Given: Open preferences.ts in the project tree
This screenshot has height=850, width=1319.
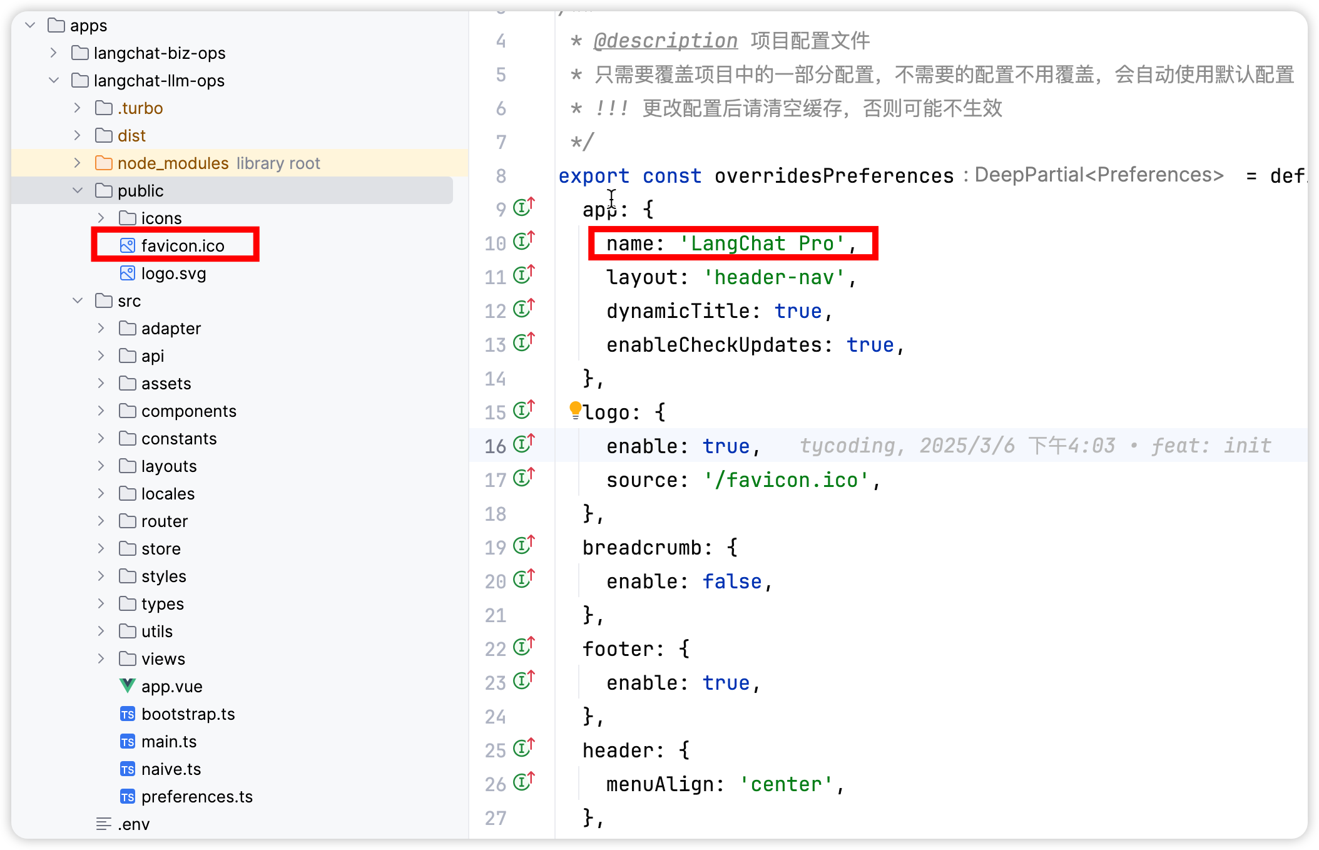Looking at the screenshot, I should [196, 797].
